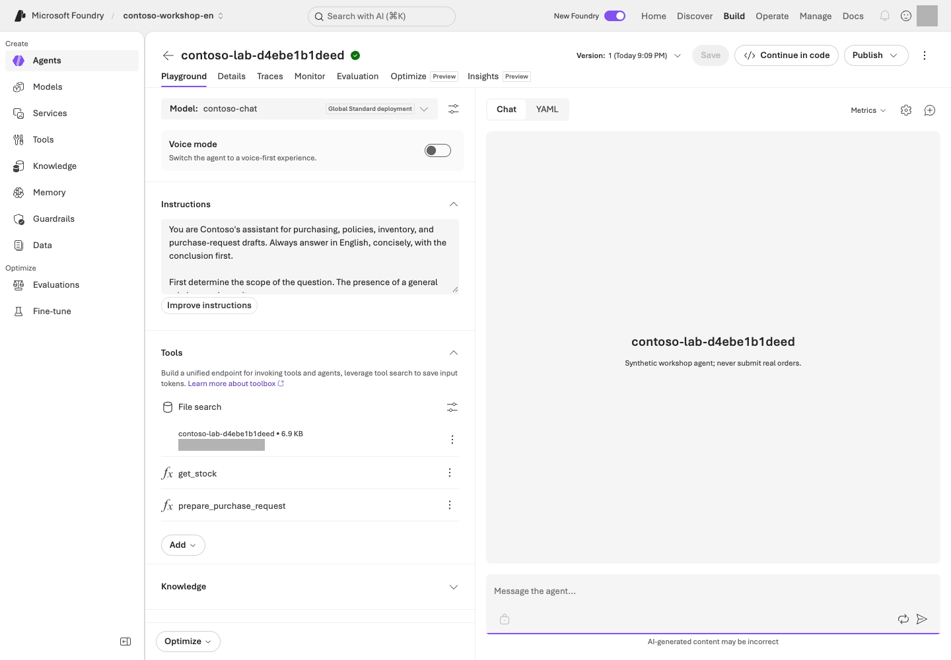Collapse the Tools section
Image resolution: width=951 pixels, height=660 pixels.
tap(454, 353)
